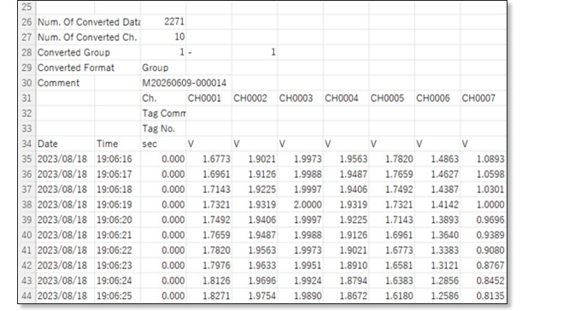Select the CH0004 value 1.8910
The width and height of the screenshot is (575, 311).
point(346,266)
